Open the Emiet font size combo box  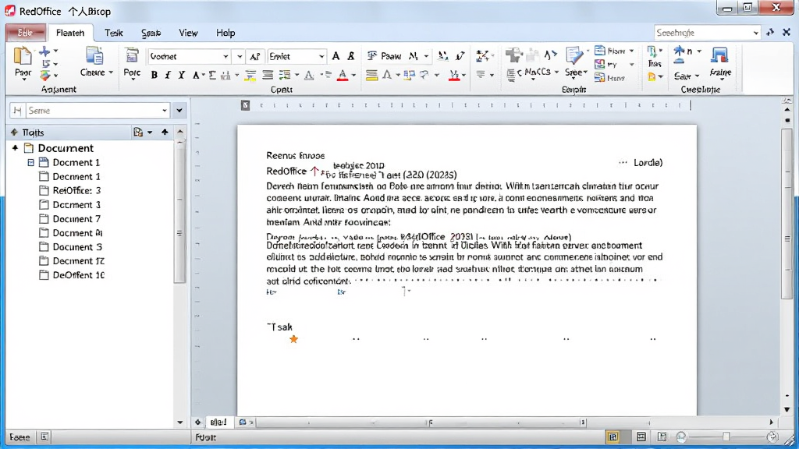pos(297,56)
